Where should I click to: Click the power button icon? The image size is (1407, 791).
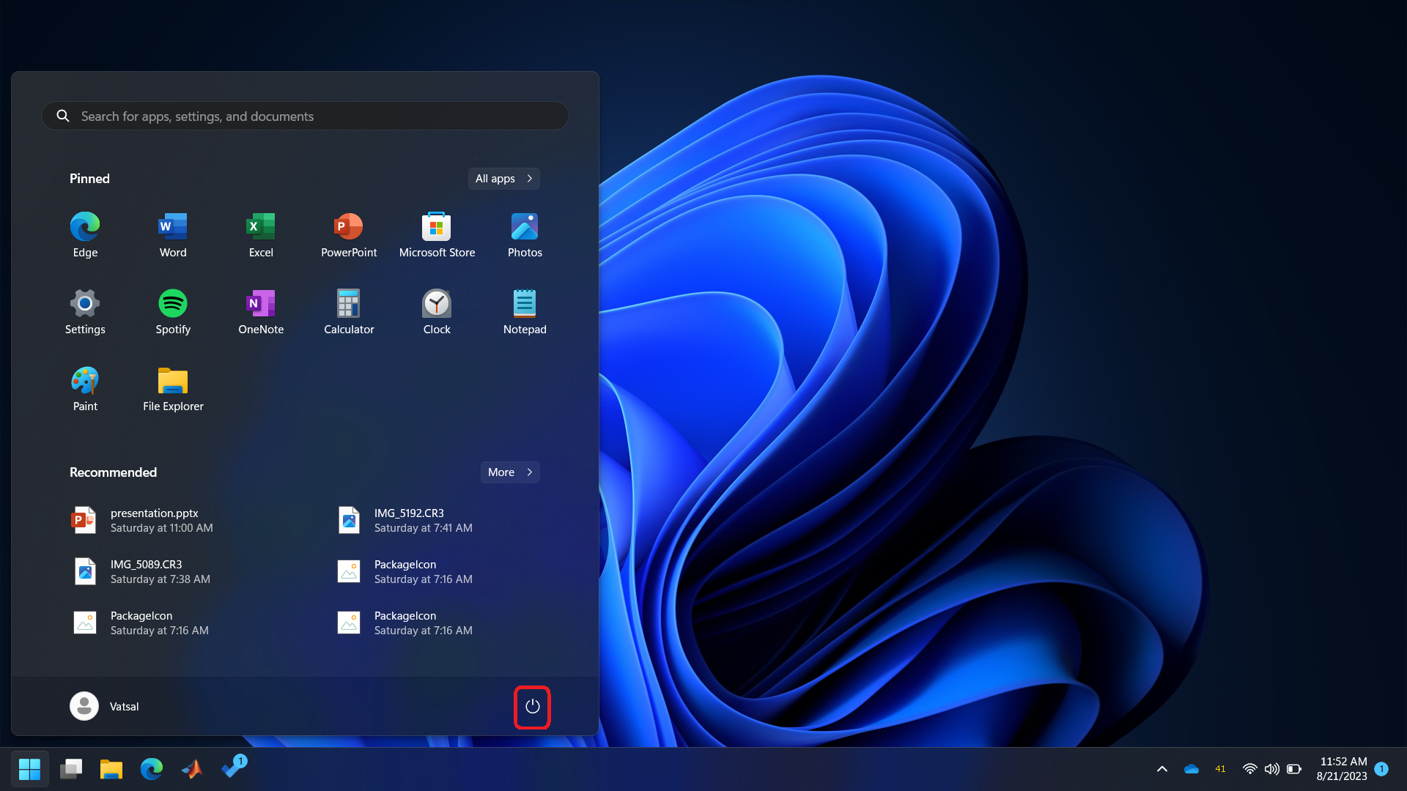[532, 707]
